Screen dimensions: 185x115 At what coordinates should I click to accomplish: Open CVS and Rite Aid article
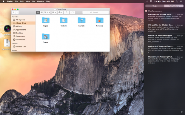[166, 28]
